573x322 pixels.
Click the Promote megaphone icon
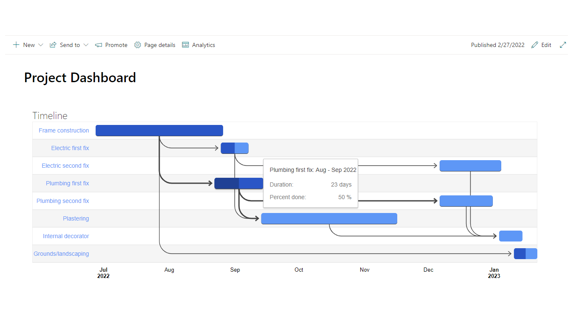click(x=99, y=45)
